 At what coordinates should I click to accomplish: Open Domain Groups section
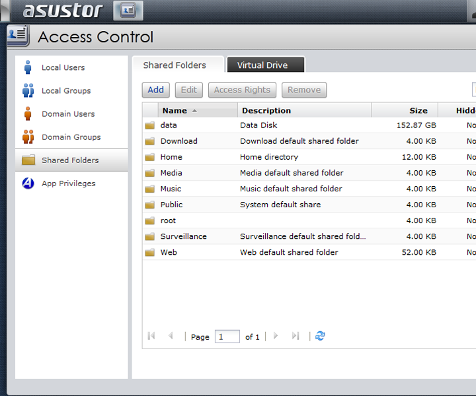tap(71, 137)
